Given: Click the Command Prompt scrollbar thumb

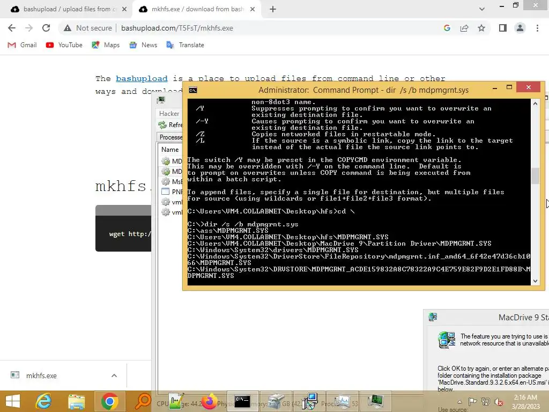Looking at the screenshot, I should click(x=535, y=176).
